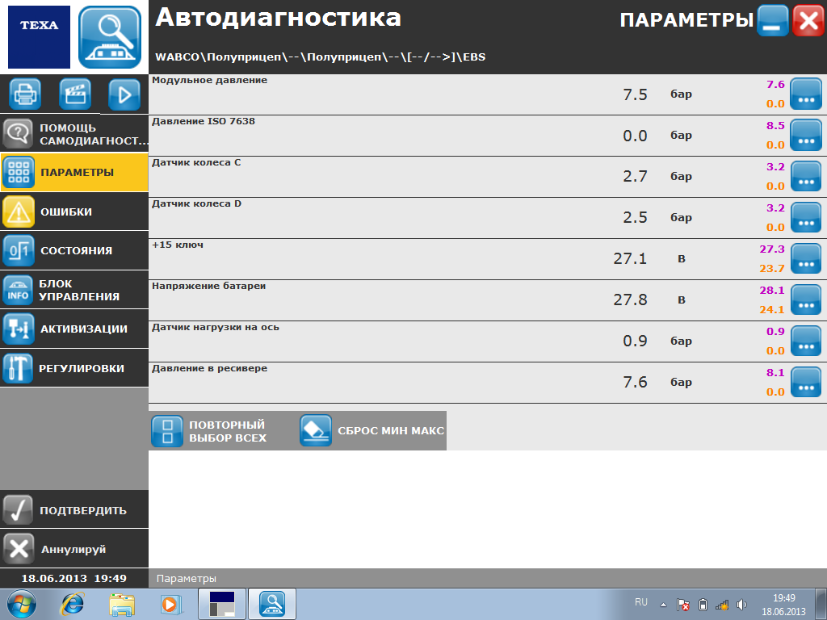This screenshot has width=827, height=620.
Task: Click the 28.1 max battery voltage value
Action: click(x=772, y=290)
